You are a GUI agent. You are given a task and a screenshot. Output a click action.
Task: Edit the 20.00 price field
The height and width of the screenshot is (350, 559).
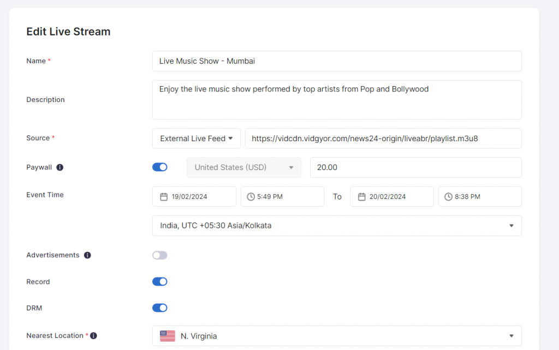tap(415, 167)
